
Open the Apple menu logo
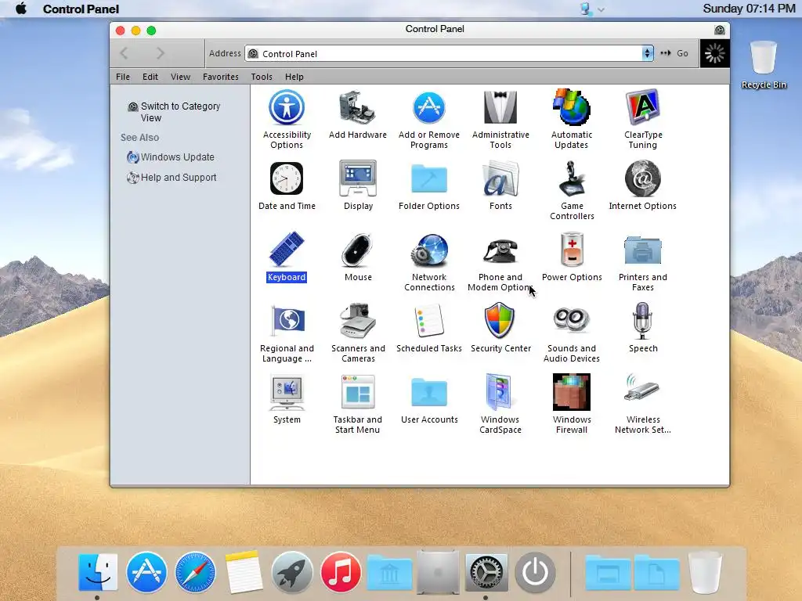tap(21, 9)
